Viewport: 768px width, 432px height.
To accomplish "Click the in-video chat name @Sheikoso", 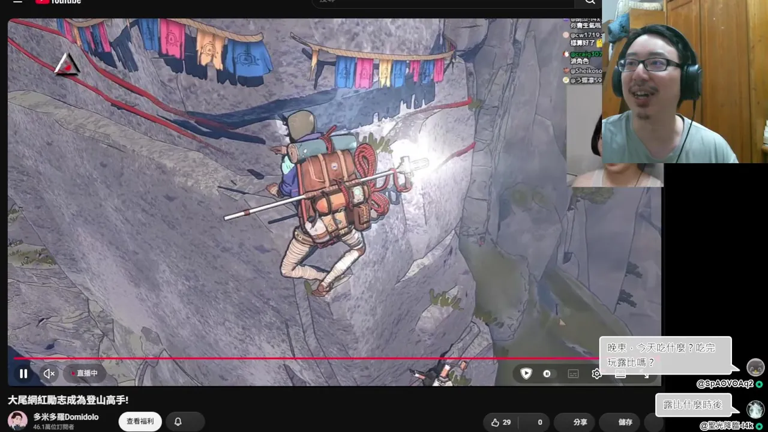I will 584,70.
